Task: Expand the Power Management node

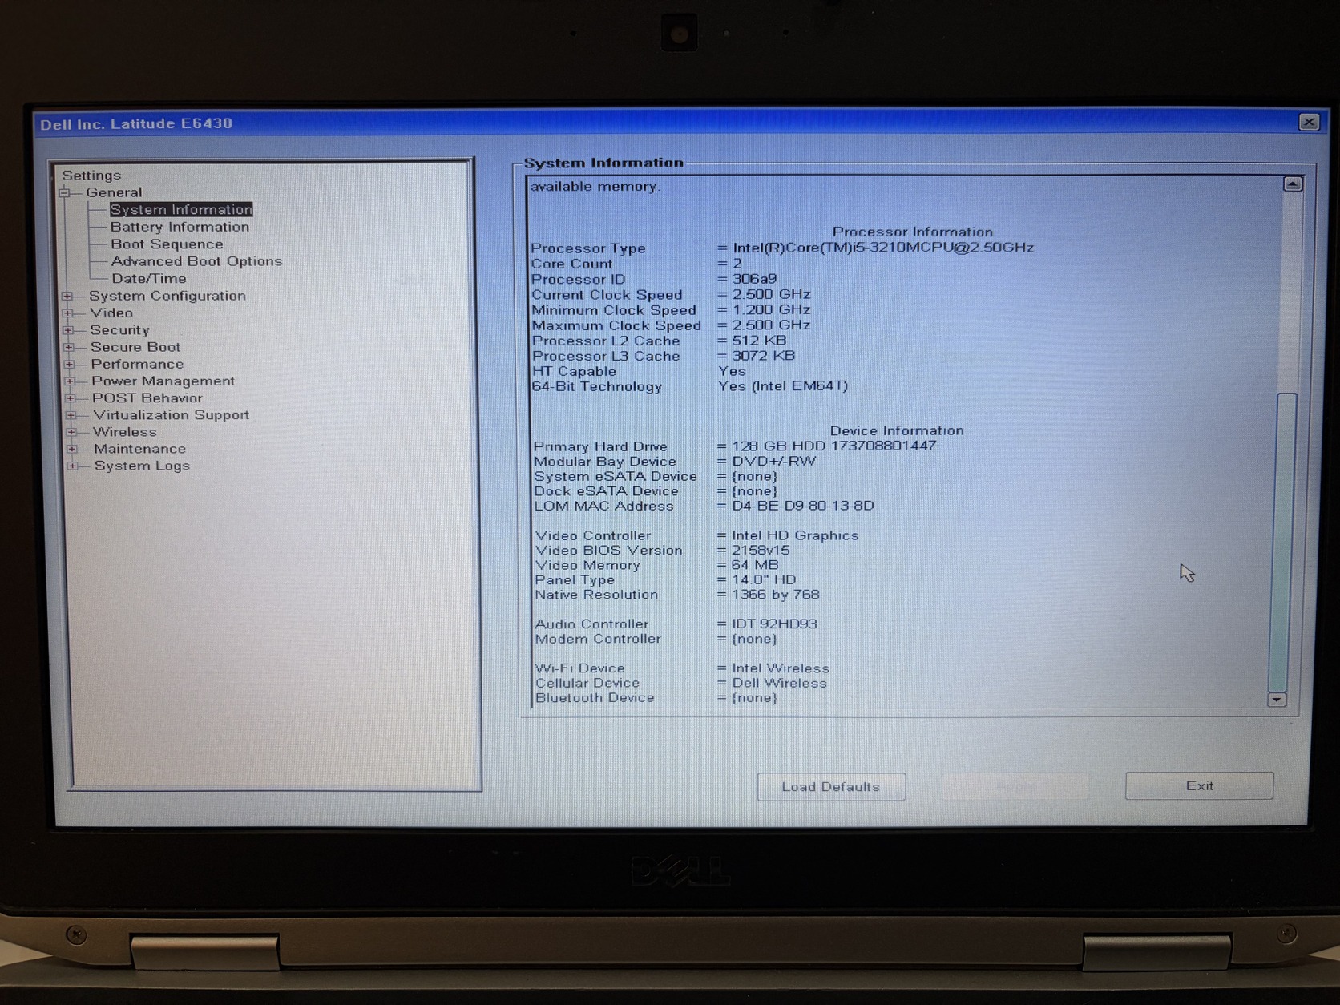Action: click(x=70, y=381)
